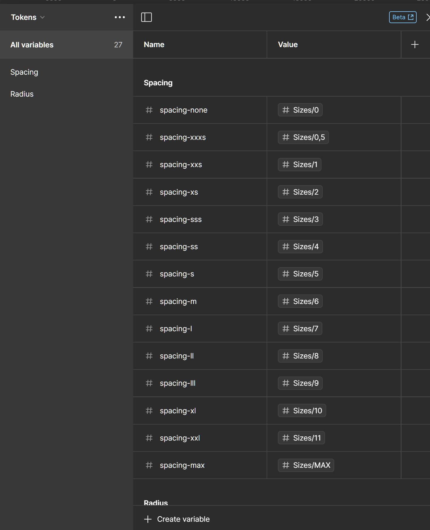
Task: Toggle the sidebar panel icon
Action: pyautogui.click(x=146, y=17)
